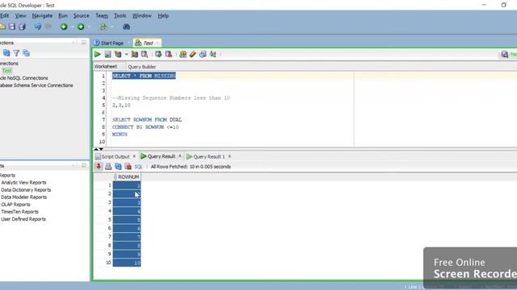The height and width of the screenshot is (290, 517).
Task: Open the Team menu
Action: [x=102, y=15]
